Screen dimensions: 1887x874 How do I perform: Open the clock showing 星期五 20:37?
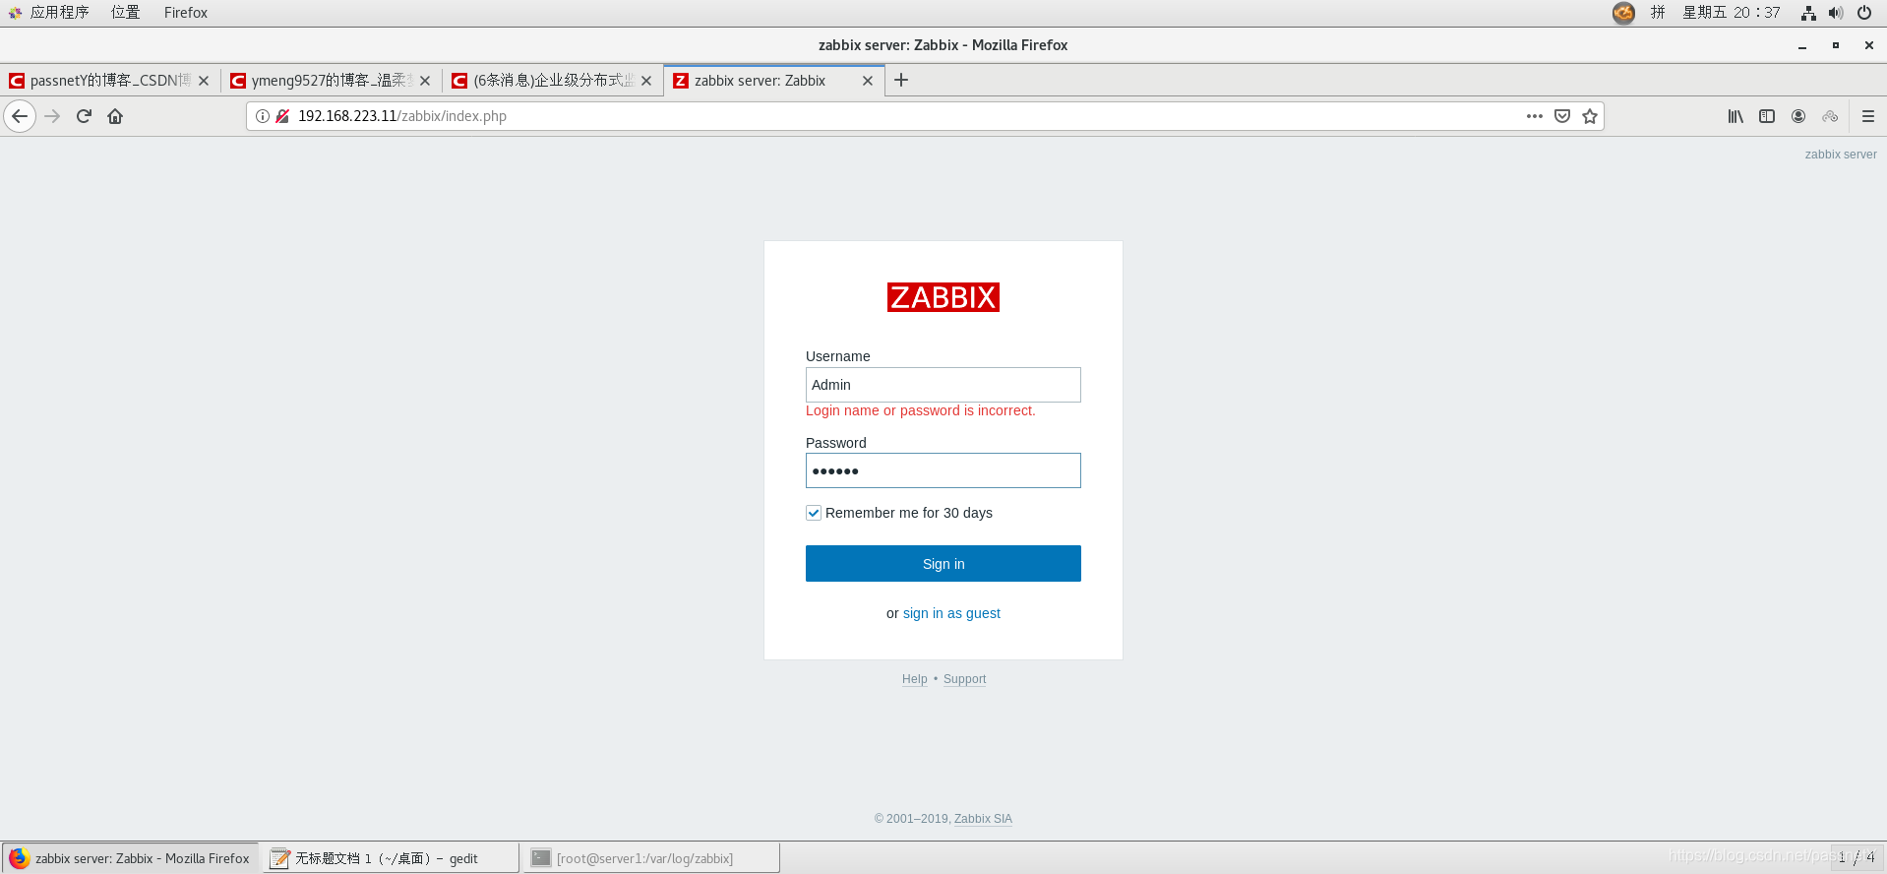pyautogui.click(x=1732, y=13)
